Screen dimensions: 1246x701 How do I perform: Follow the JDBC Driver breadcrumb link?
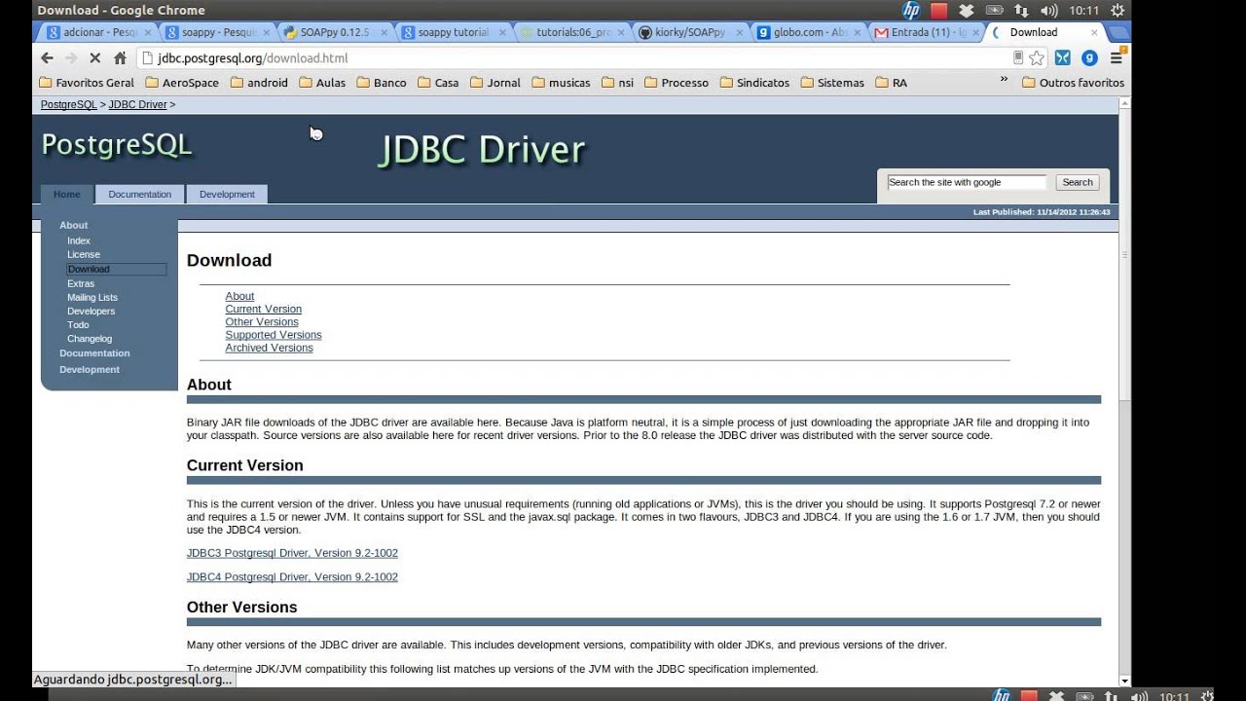(138, 104)
